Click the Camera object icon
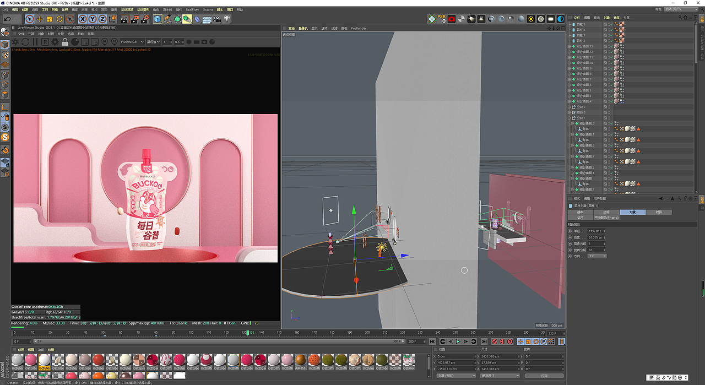The image size is (705, 385). click(x=216, y=19)
